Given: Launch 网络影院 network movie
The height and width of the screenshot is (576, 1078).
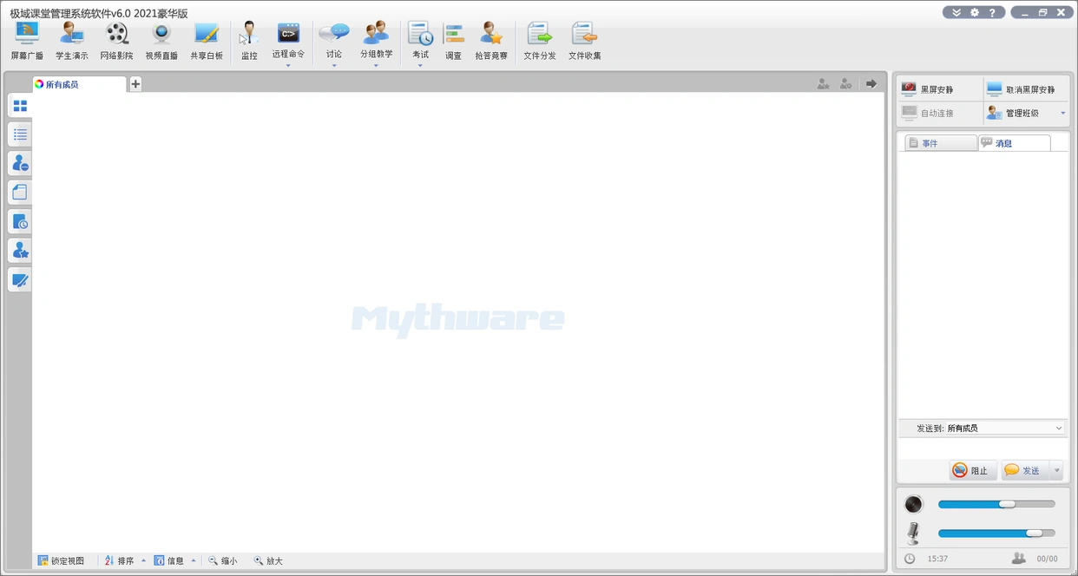Looking at the screenshot, I should 116,42.
